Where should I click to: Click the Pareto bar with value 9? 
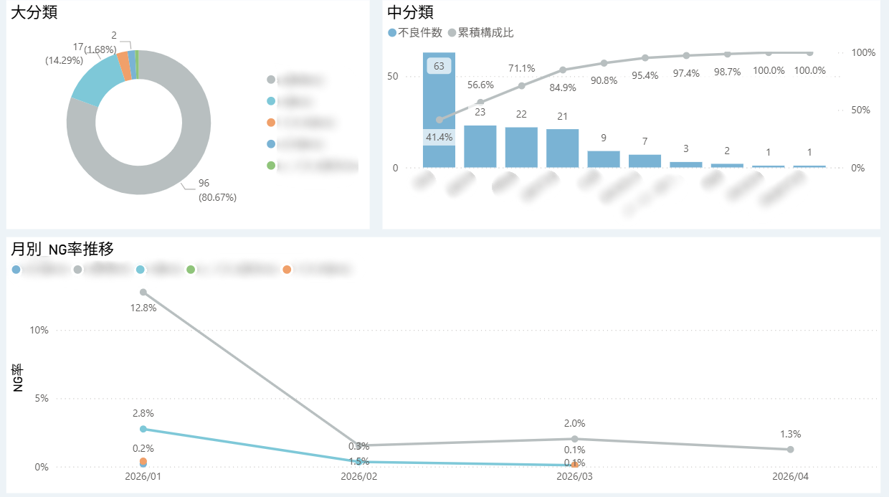pyautogui.click(x=604, y=159)
